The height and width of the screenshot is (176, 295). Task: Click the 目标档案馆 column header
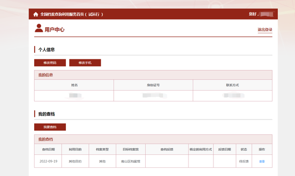130,149
